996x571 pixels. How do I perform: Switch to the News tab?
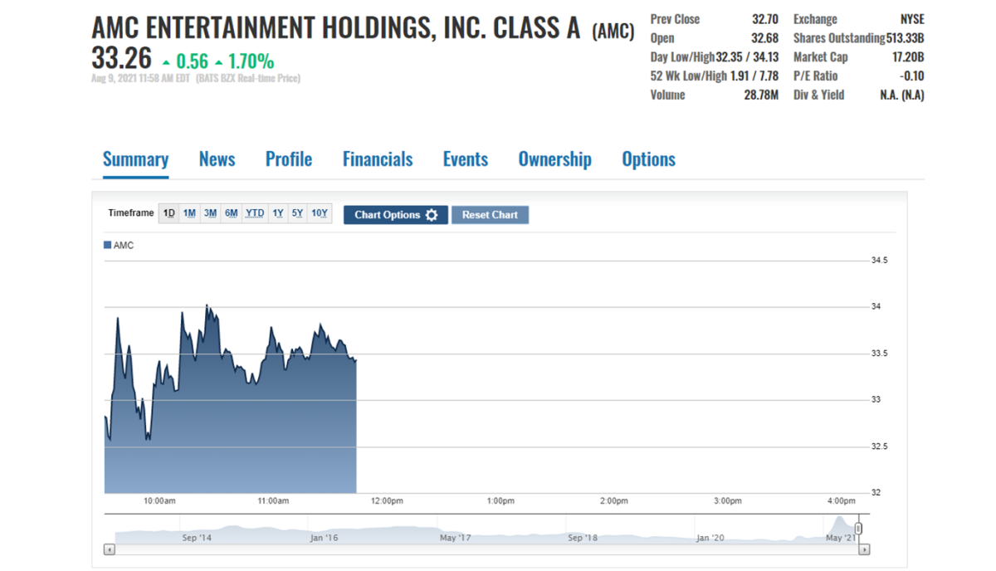coord(217,159)
